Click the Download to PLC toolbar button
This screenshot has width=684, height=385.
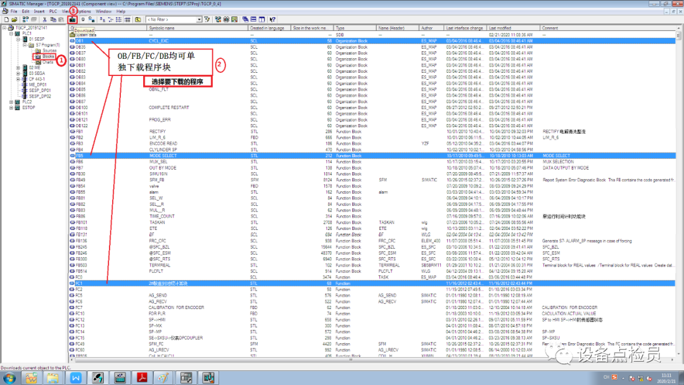pos(72,19)
